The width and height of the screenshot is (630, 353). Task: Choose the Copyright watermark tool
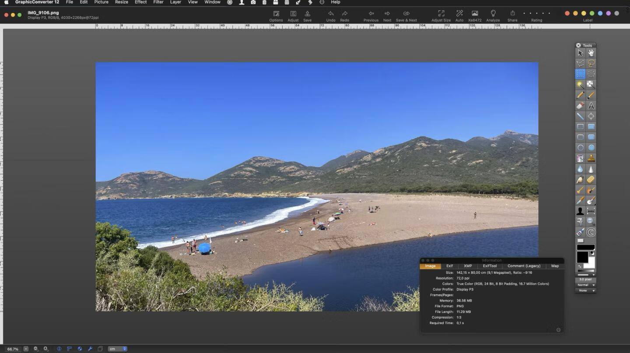click(x=591, y=232)
